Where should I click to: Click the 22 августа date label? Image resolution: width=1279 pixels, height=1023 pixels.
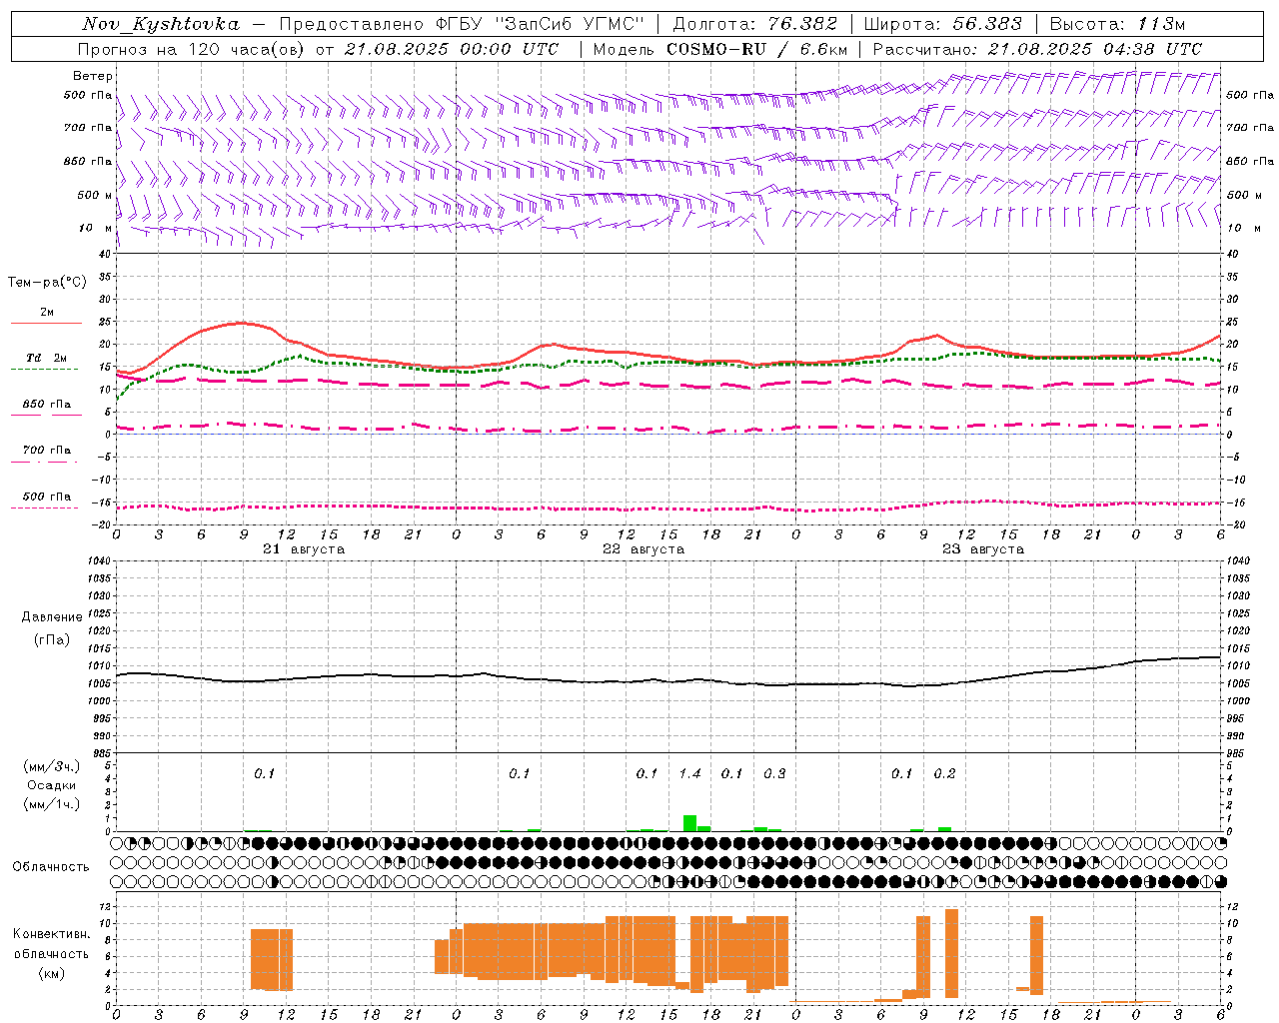[x=643, y=549]
